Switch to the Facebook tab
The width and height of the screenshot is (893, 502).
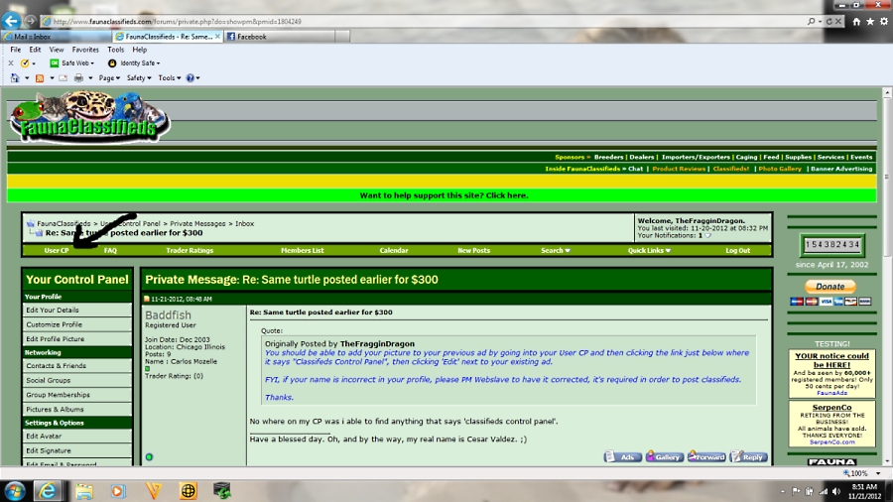click(279, 37)
